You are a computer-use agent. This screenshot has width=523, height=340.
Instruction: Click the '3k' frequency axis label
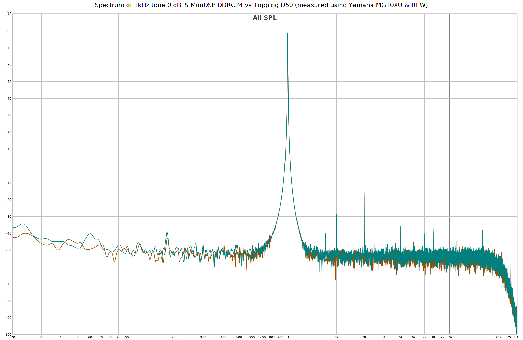pyautogui.click(x=365, y=337)
